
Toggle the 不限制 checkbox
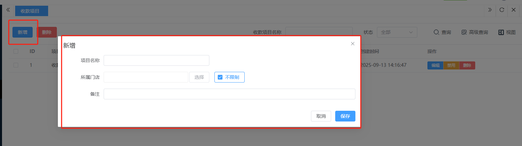(220, 77)
